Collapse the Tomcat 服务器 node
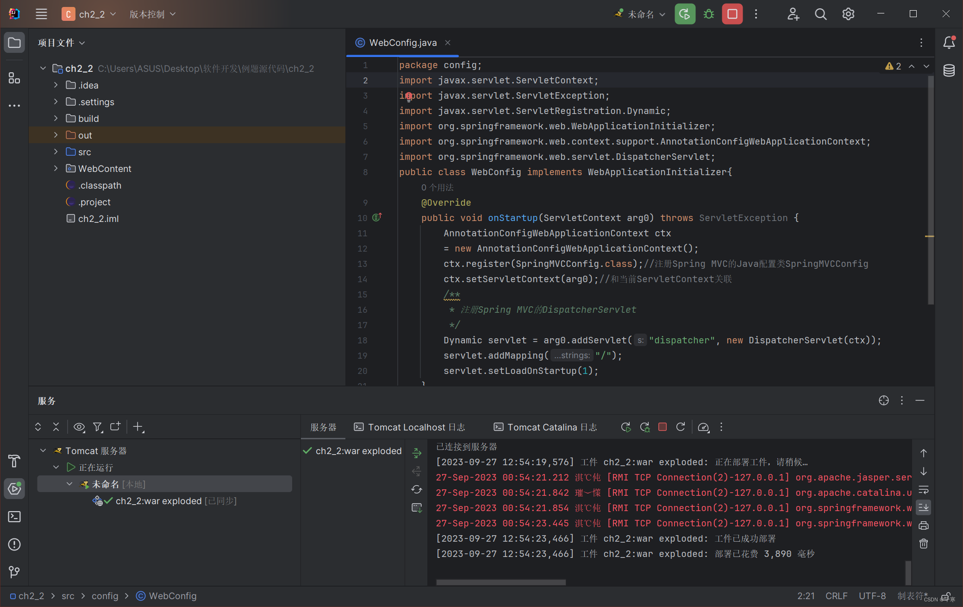The image size is (963, 607). tap(43, 450)
